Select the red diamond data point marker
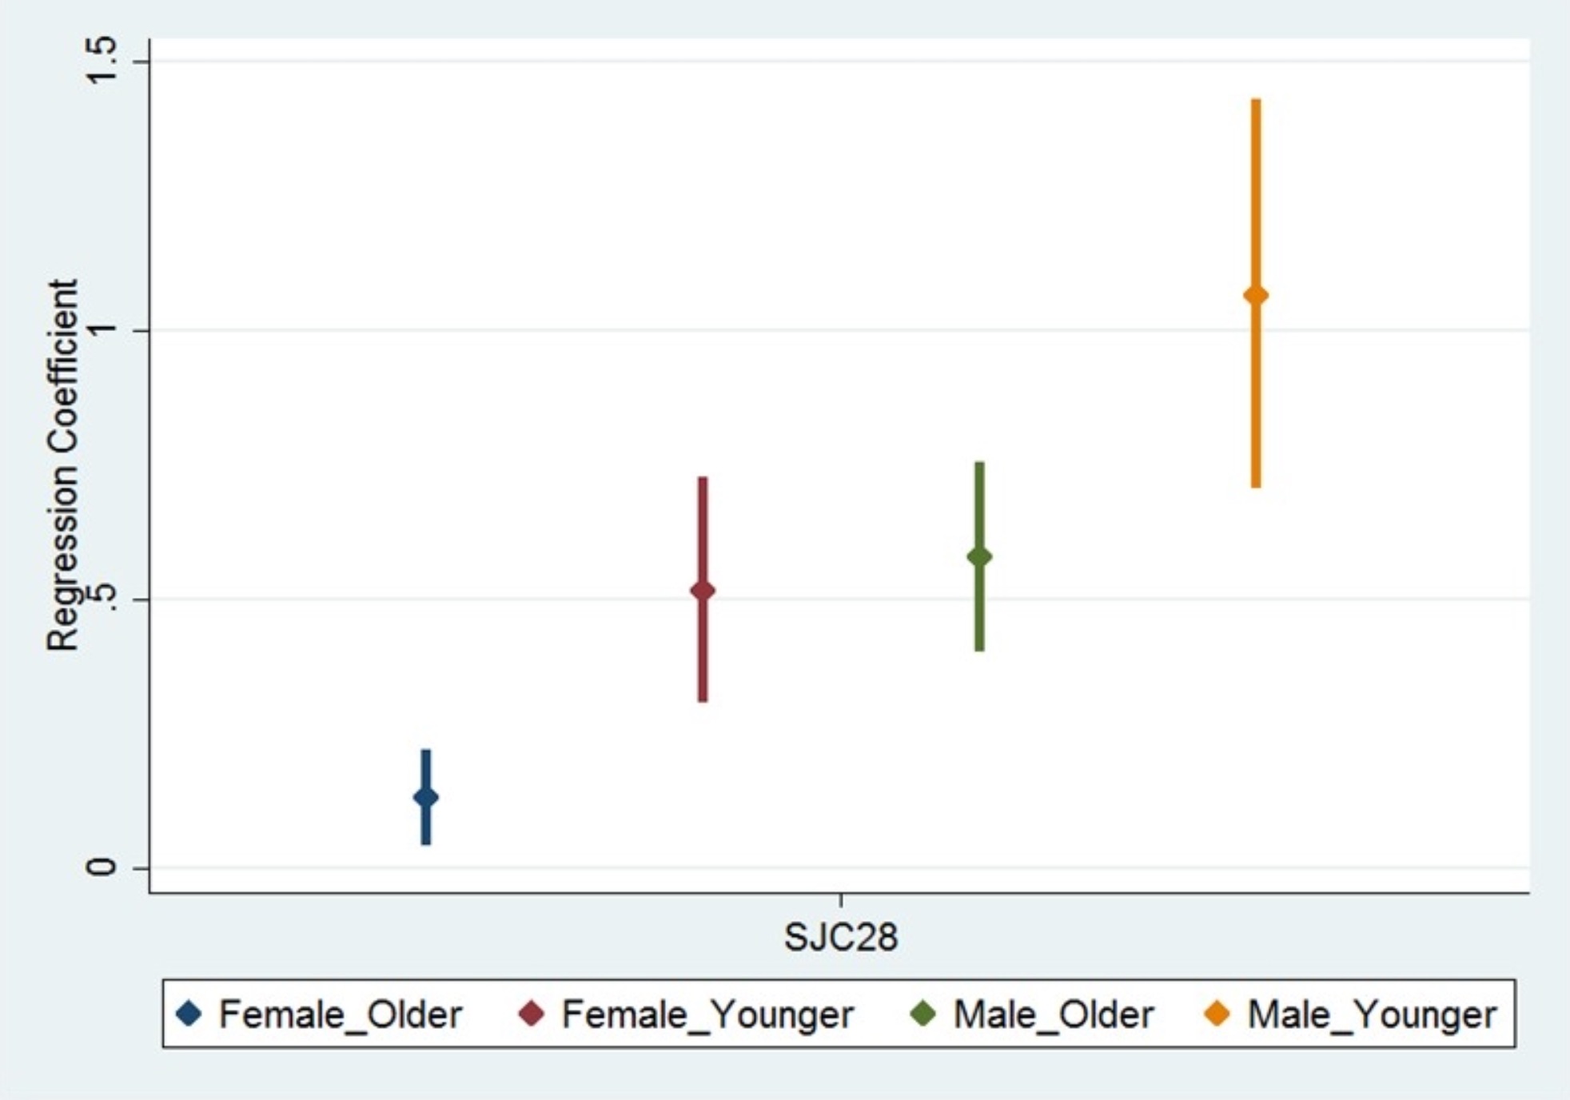This screenshot has width=1570, height=1100. point(703,591)
